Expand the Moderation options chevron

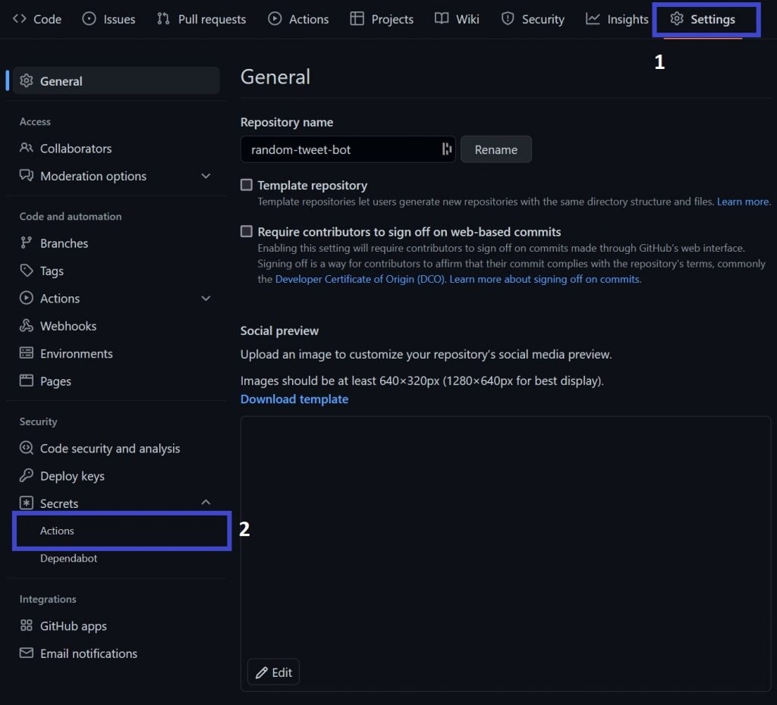tap(206, 176)
